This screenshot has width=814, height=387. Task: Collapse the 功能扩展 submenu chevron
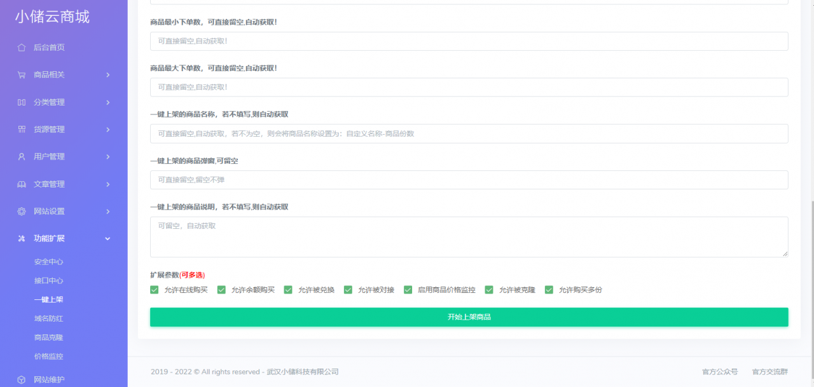pyautogui.click(x=107, y=238)
